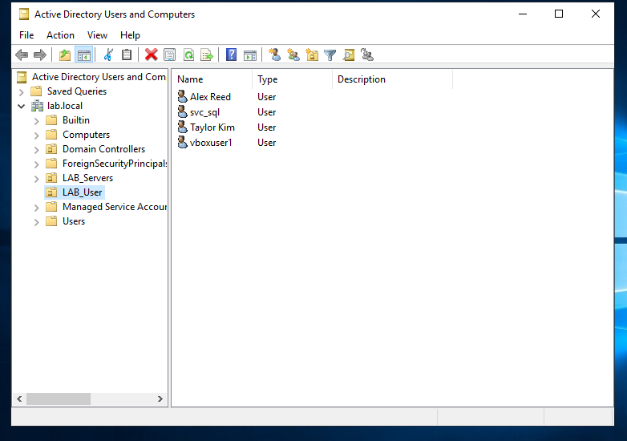Create a new group with the toolbar icon
Screen dimensions: 627x441
click(293, 55)
